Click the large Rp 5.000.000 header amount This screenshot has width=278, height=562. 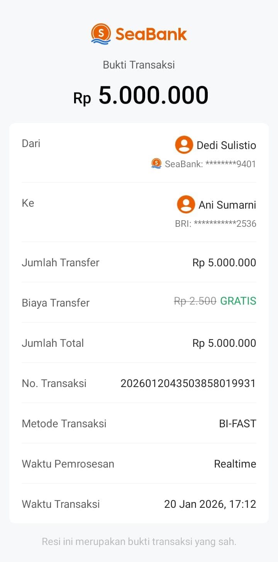(141, 96)
